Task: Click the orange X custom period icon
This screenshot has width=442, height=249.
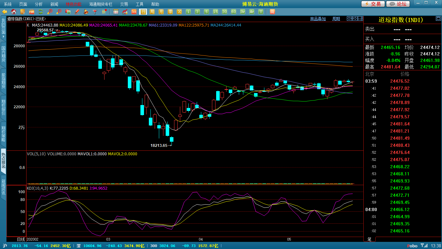Action: pos(179,12)
